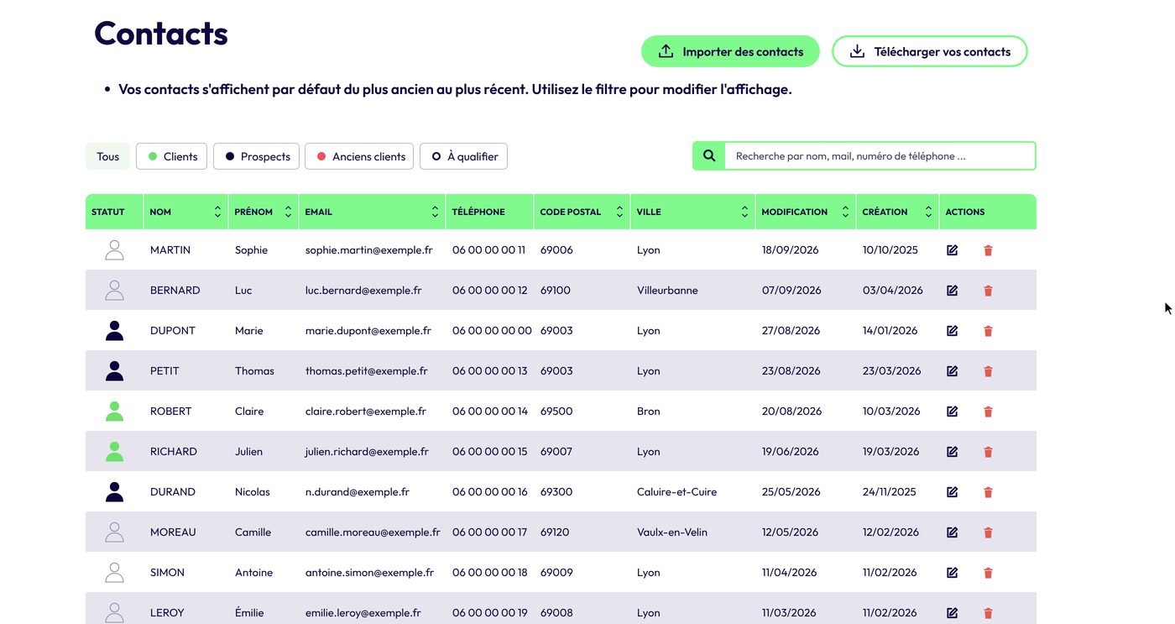1175x624 pixels.
Task: Edit the PETIT Thomas contact
Action: point(952,371)
